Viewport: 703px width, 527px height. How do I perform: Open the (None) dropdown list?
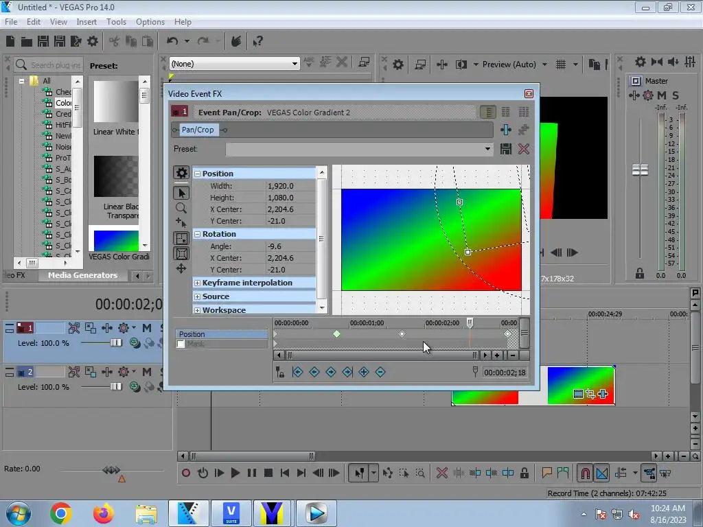tap(295, 64)
